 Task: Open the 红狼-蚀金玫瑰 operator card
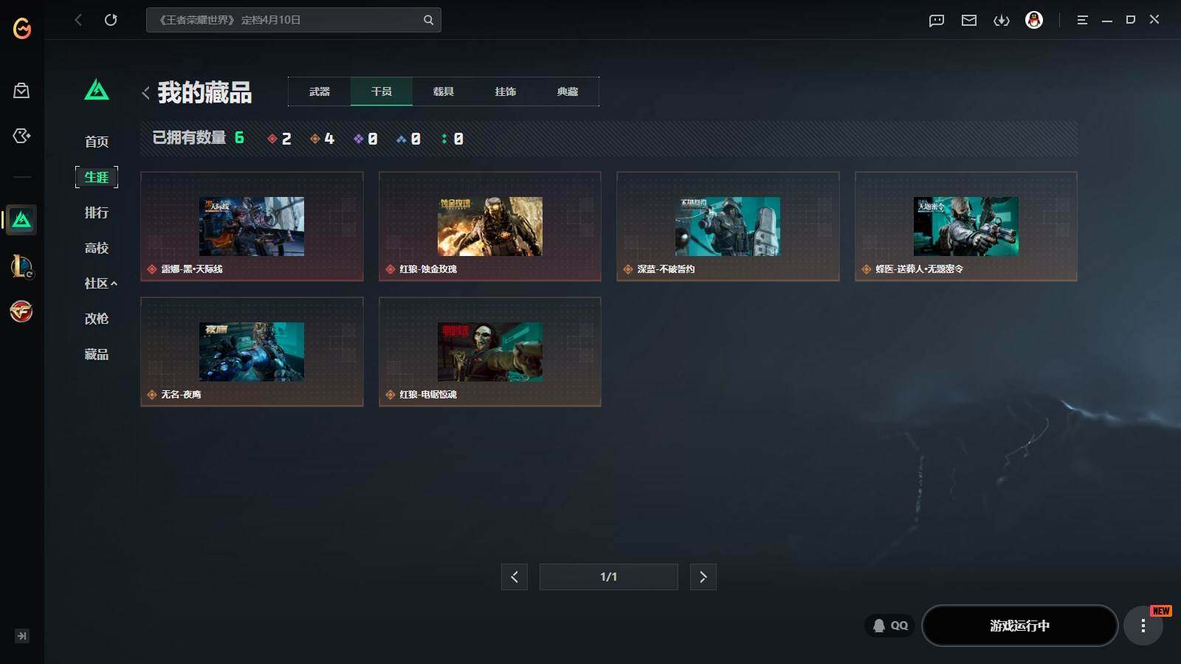(490, 226)
